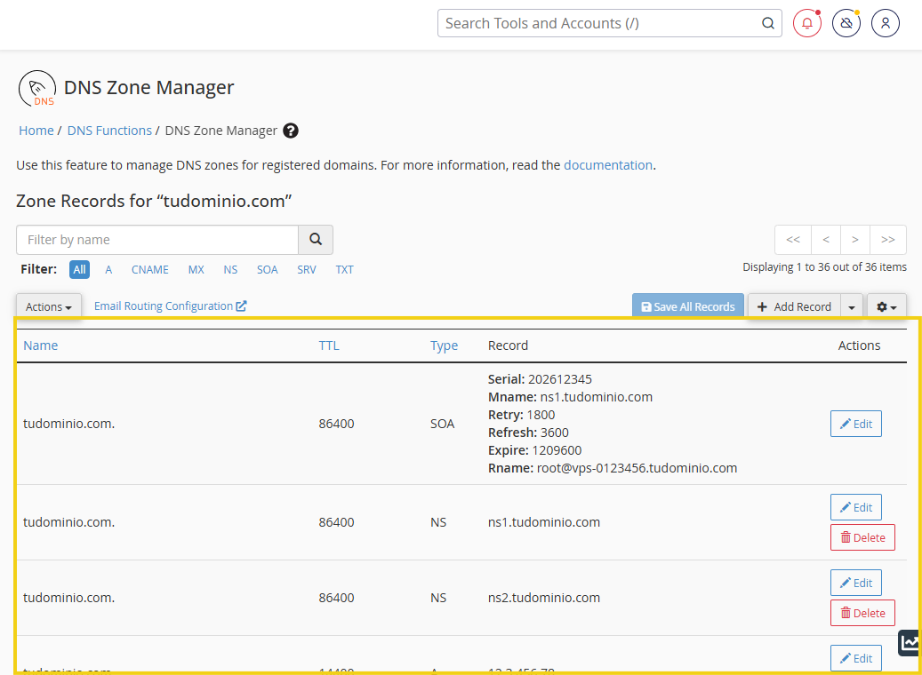Go to next page (>)

(x=855, y=240)
